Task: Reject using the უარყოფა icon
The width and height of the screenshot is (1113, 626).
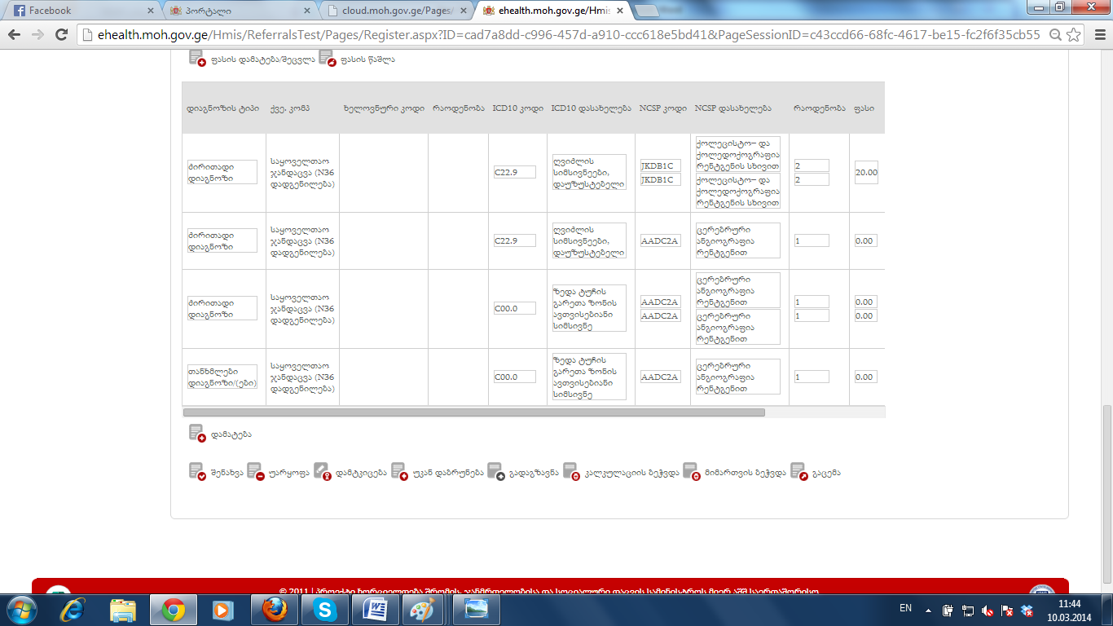Action: coord(255,472)
